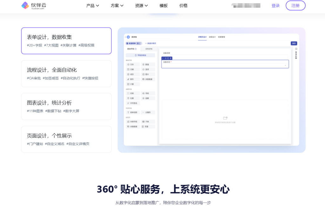This screenshot has height=214, width=325.
Task: Add a 计算 field
Action: click(133, 84)
